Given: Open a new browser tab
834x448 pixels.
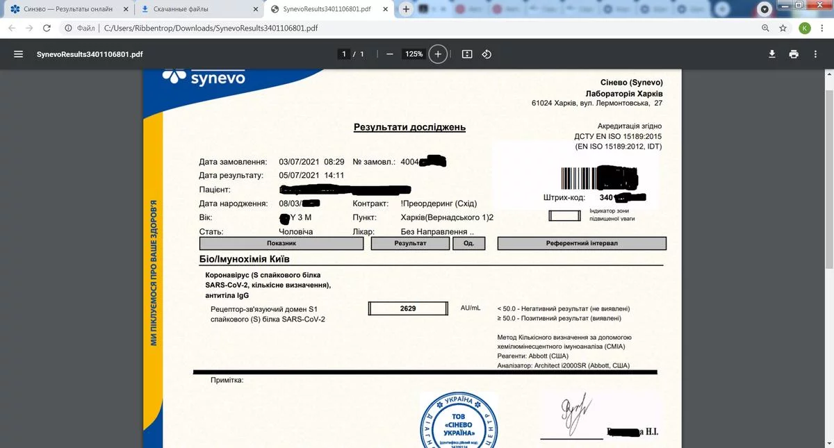Looking at the screenshot, I should 406,9.
